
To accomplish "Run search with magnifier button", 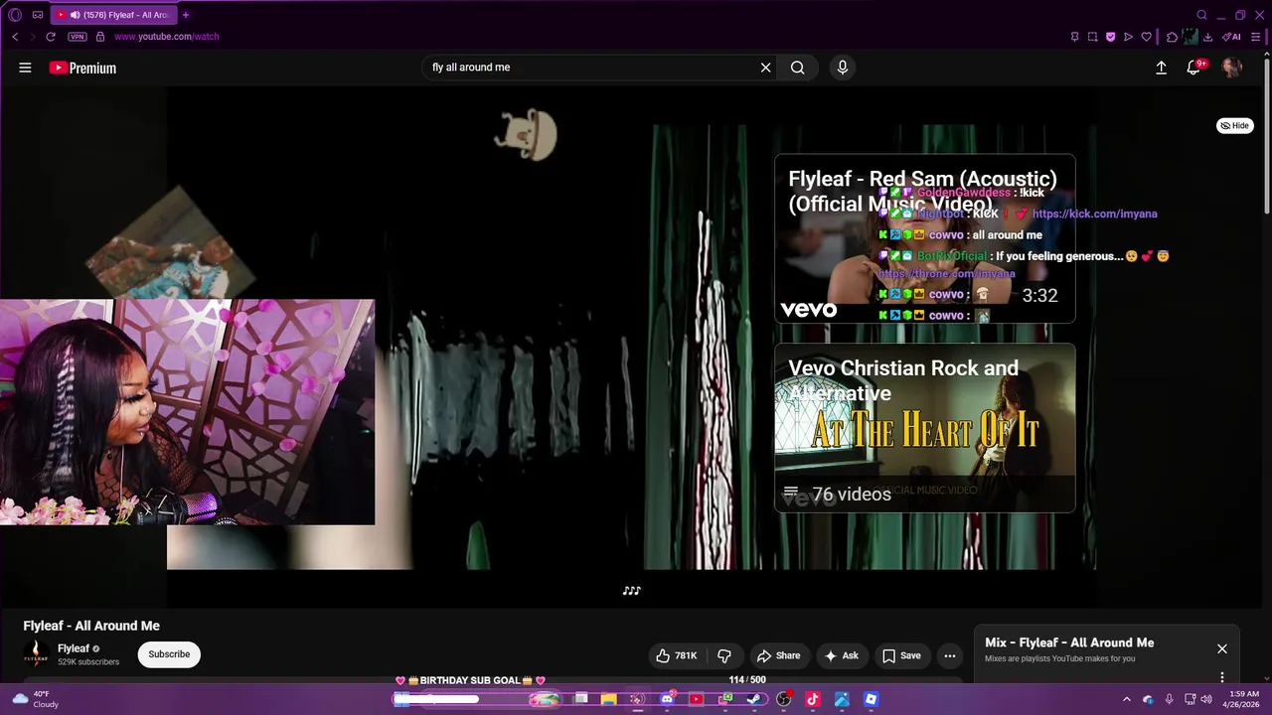I will (797, 68).
